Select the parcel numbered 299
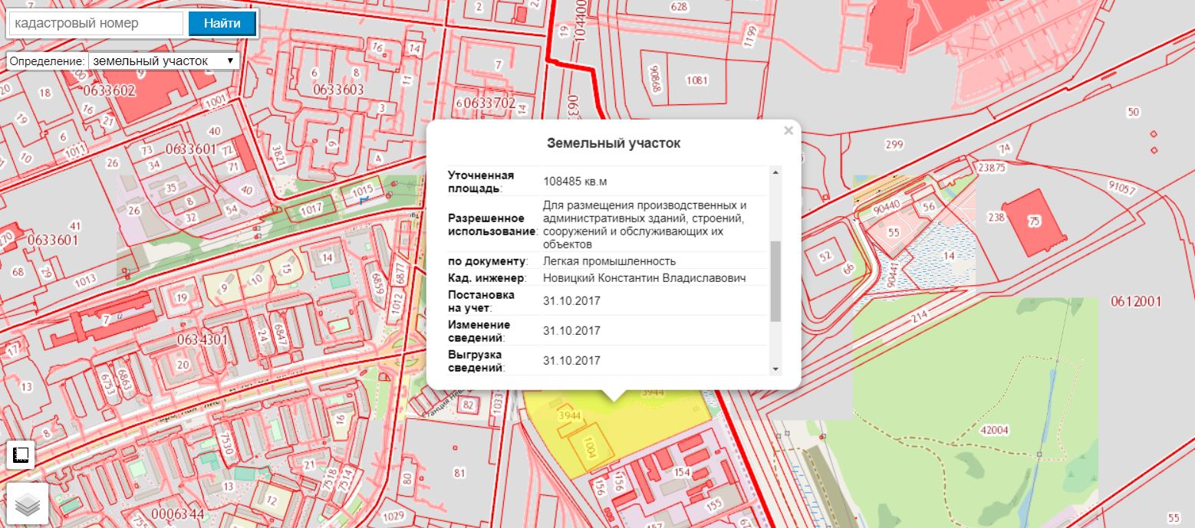1195x528 pixels. 894,144
